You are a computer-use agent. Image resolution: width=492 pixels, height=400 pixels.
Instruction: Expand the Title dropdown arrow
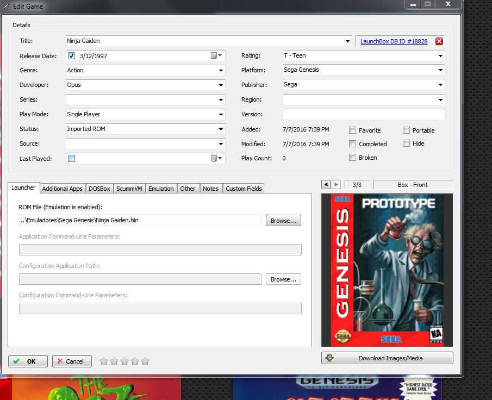347,41
